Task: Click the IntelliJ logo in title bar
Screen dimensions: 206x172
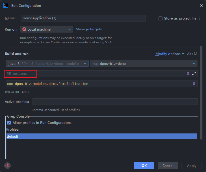Action: pyautogui.click(x=6, y=5)
